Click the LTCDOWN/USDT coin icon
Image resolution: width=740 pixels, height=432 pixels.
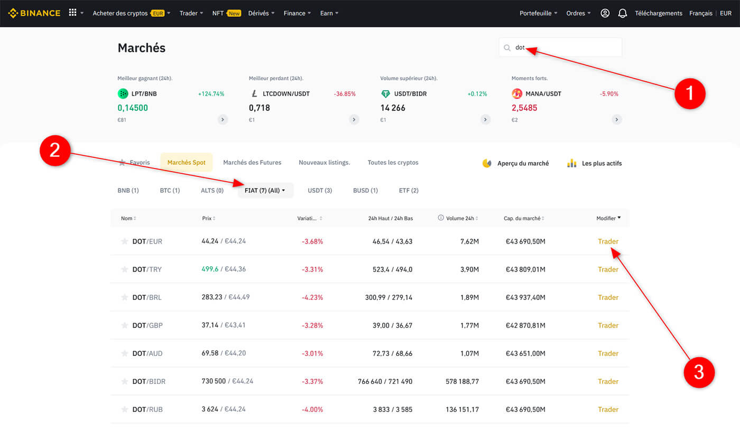(254, 93)
